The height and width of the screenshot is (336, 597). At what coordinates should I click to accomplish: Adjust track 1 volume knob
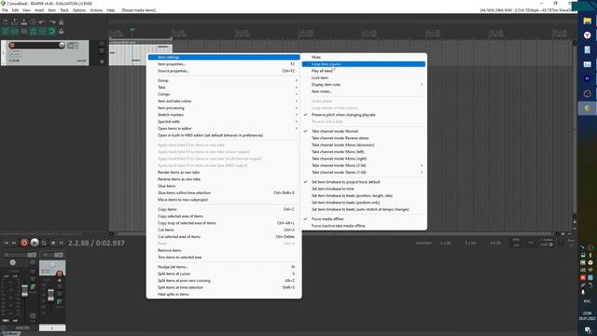click(62, 45)
